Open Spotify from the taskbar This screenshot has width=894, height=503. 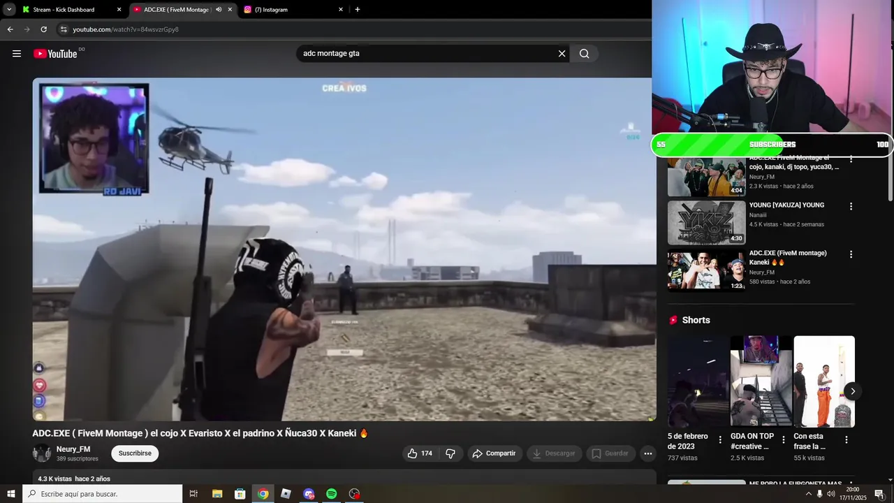pos(332,494)
